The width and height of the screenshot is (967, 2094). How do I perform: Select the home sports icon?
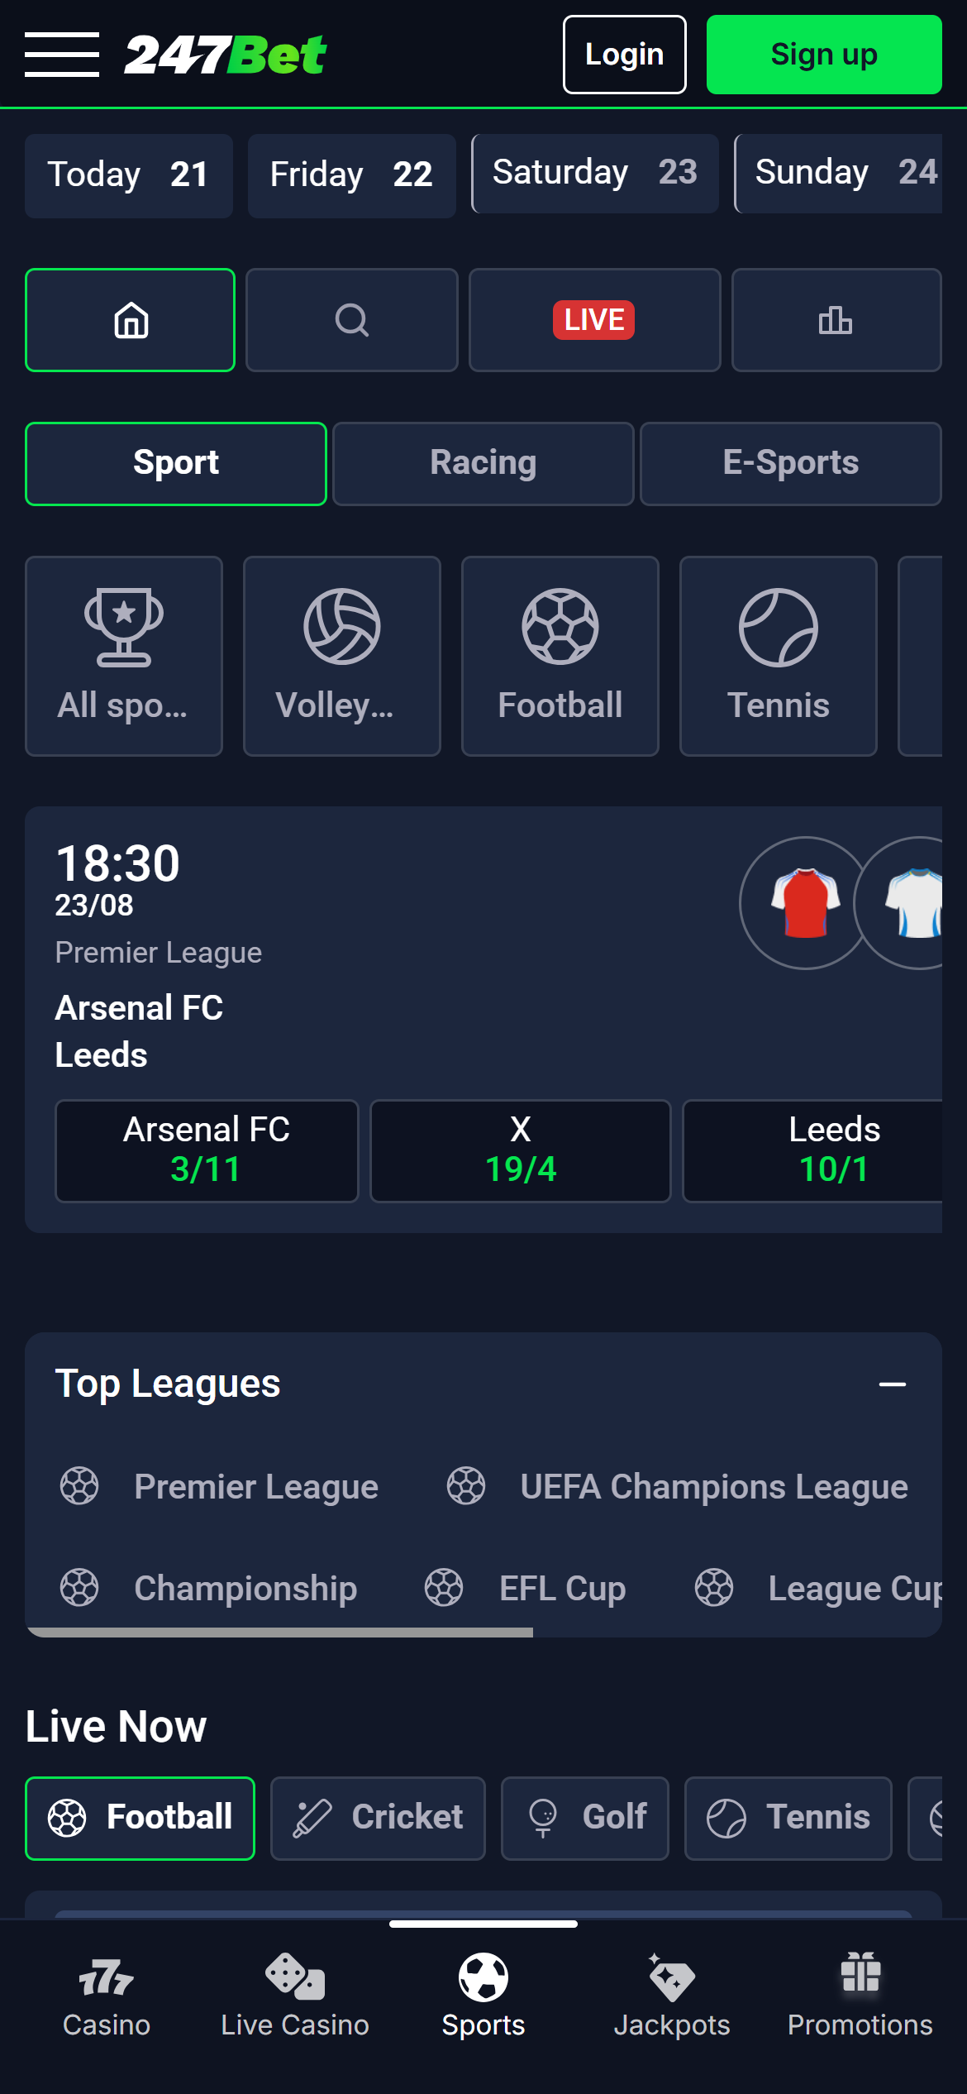[x=131, y=320]
